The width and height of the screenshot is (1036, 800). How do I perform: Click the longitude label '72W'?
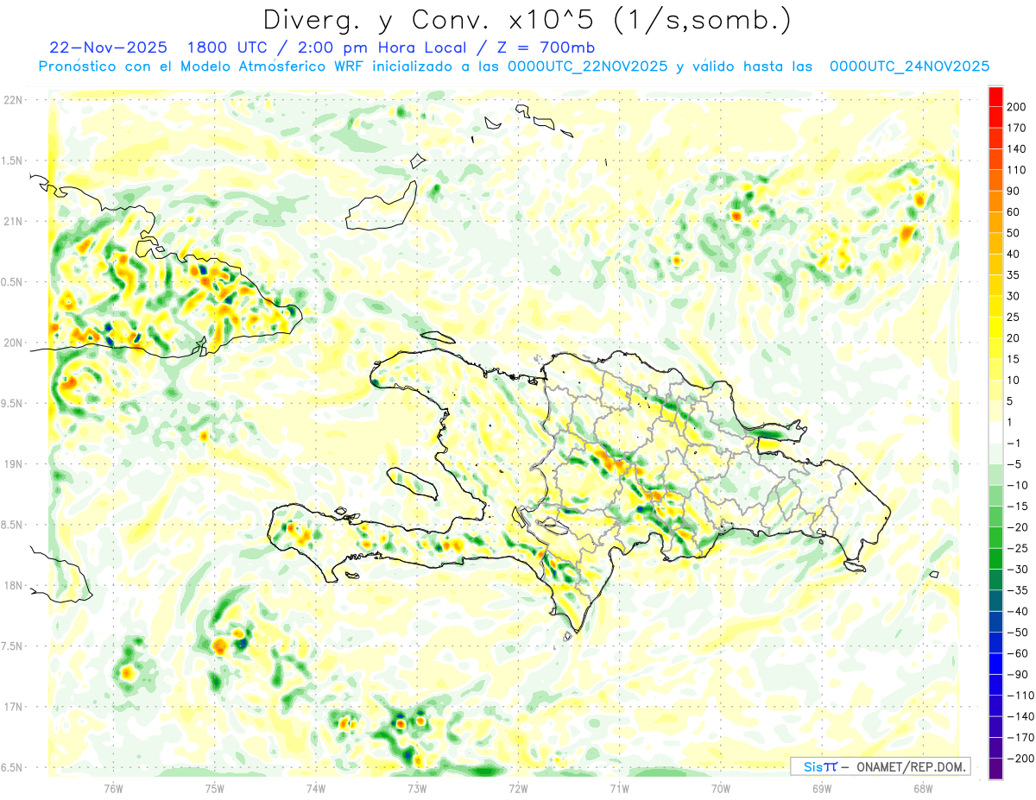pos(518,788)
